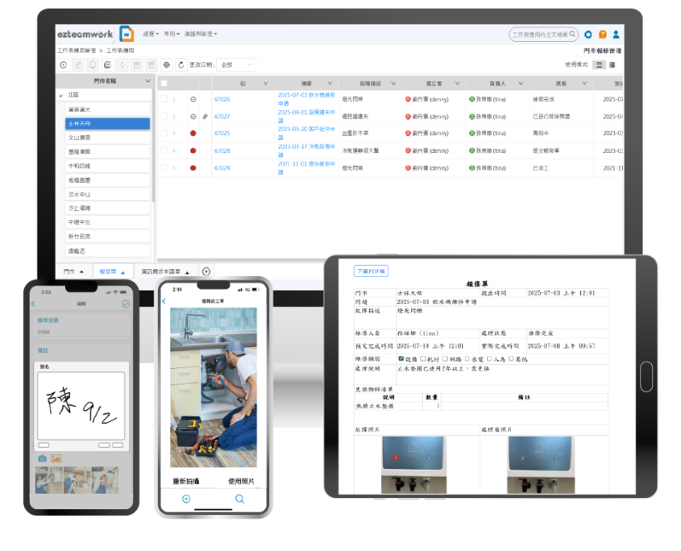Tap 重新拍攝 on the photo phone
The width and height of the screenshot is (681, 551).
186,481
